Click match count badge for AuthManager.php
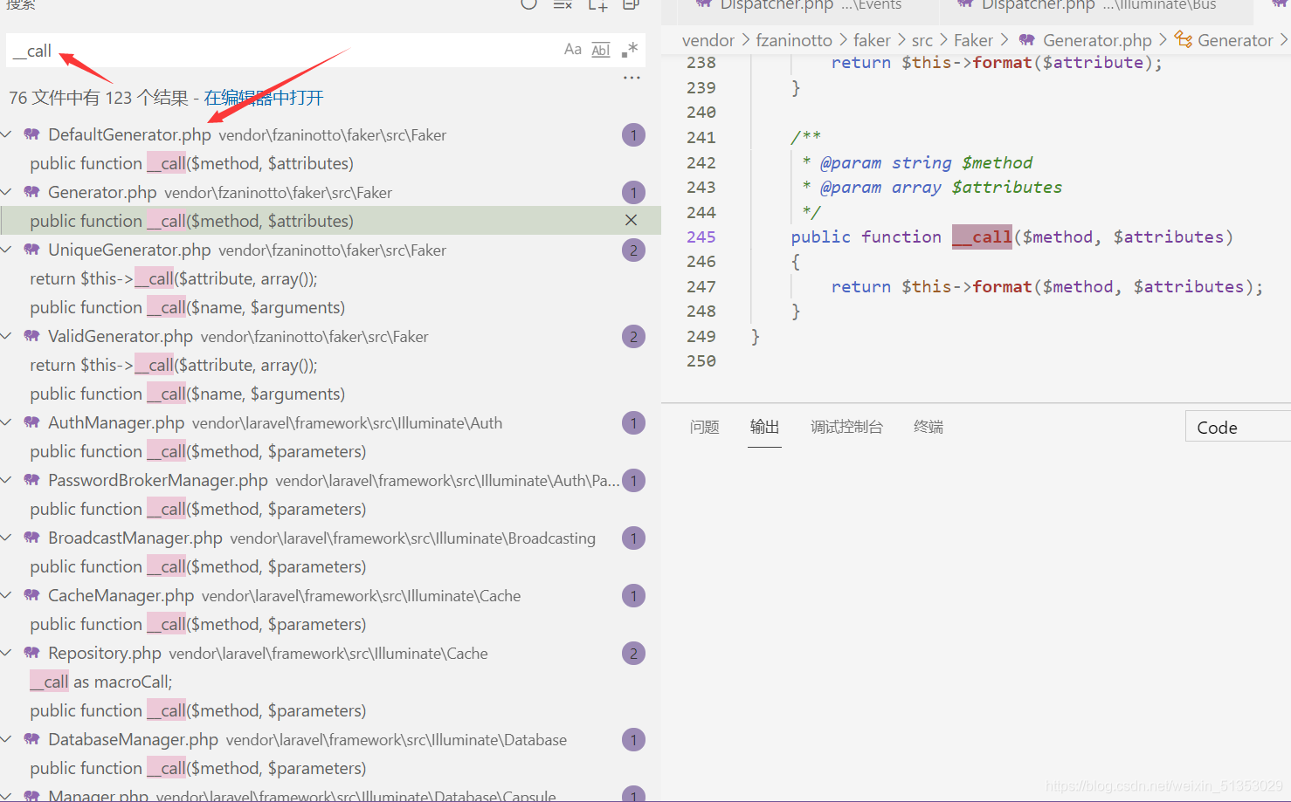The height and width of the screenshot is (802, 1291). pos(633,423)
